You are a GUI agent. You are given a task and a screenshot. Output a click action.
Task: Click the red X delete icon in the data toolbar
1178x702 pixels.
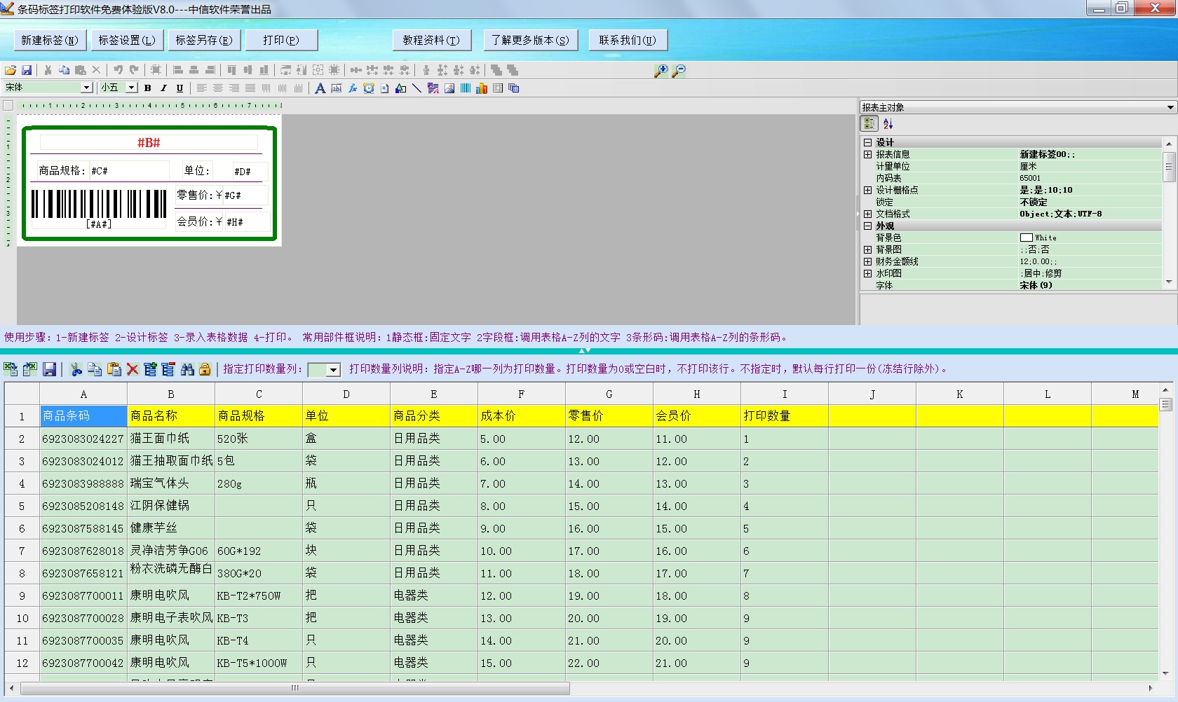(x=133, y=369)
